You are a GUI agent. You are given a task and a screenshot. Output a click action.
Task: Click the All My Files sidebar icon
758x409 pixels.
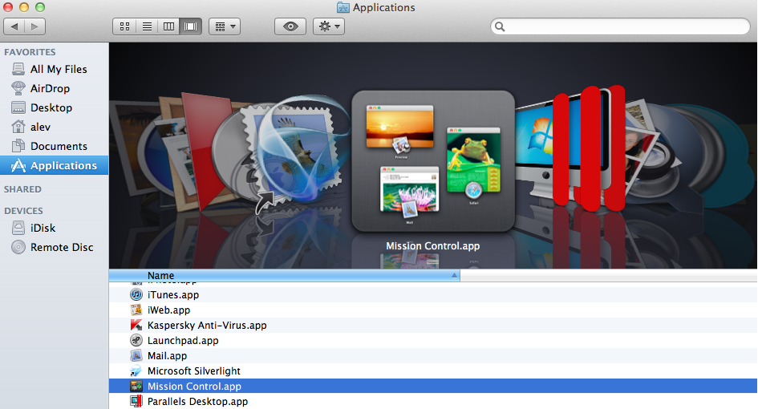point(18,69)
